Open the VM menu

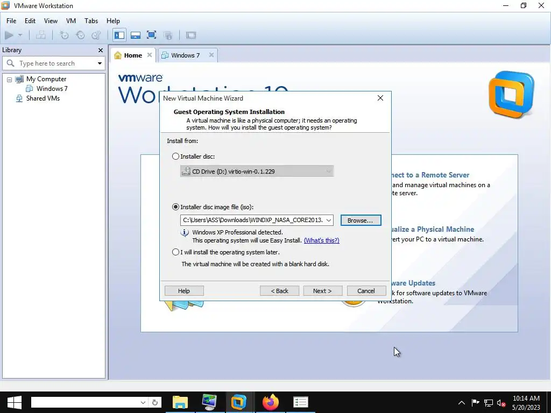point(71,21)
